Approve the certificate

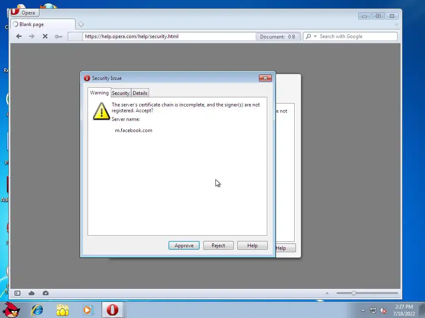[x=184, y=246]
